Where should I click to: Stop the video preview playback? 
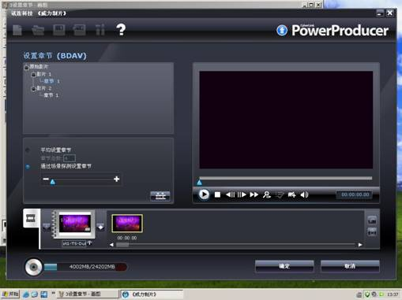tap(217, 194)
